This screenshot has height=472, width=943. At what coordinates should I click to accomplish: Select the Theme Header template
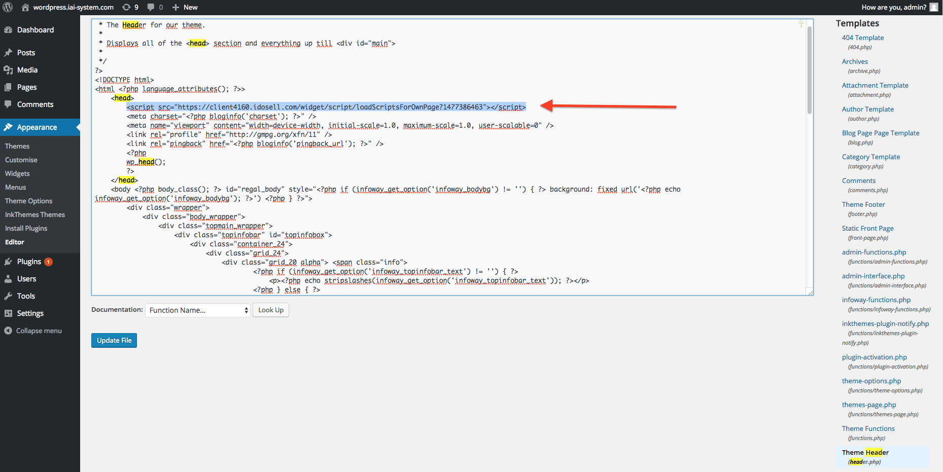tap(865, 452)
